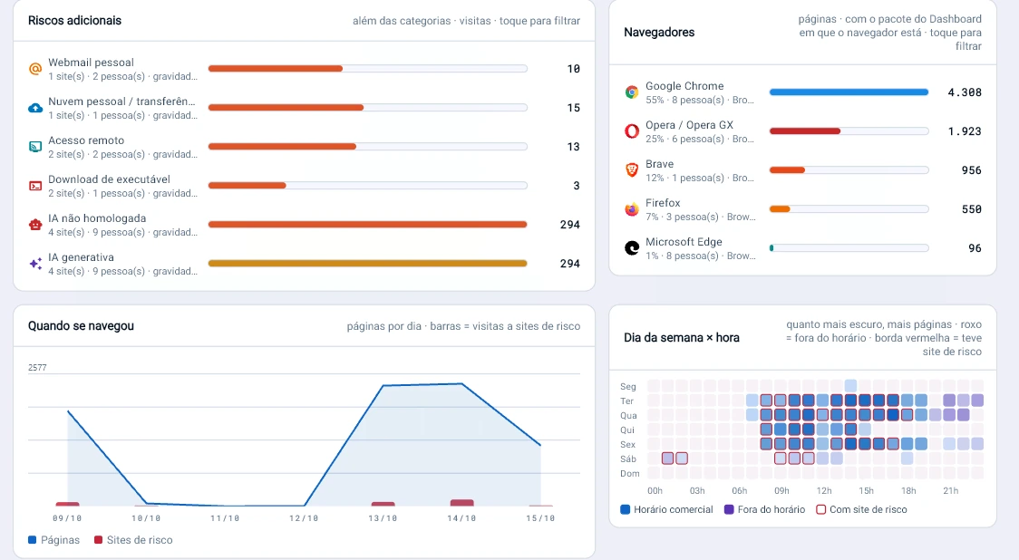This screenshot has width=1019, height=560.
Task: Click the 12/10 date label
Action: point(304,518)
